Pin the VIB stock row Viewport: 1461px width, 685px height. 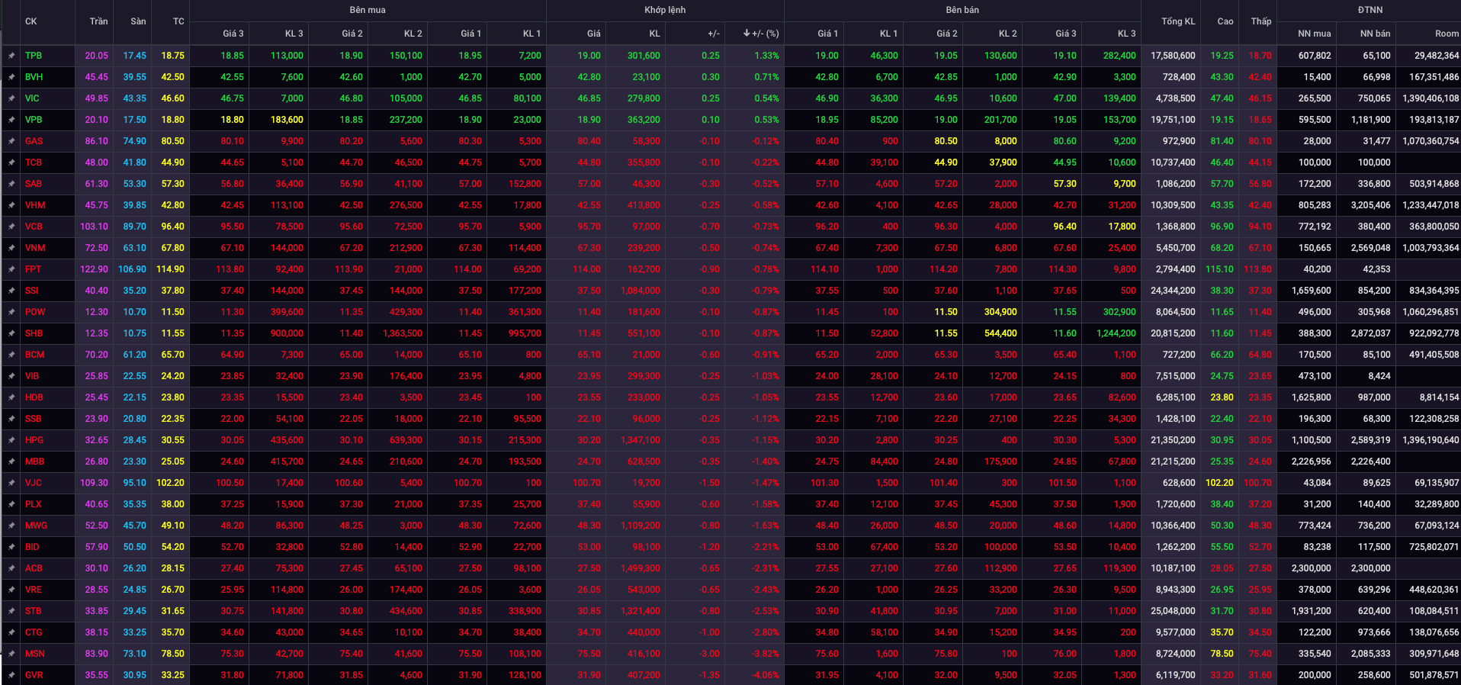click(x=11, y=376)
